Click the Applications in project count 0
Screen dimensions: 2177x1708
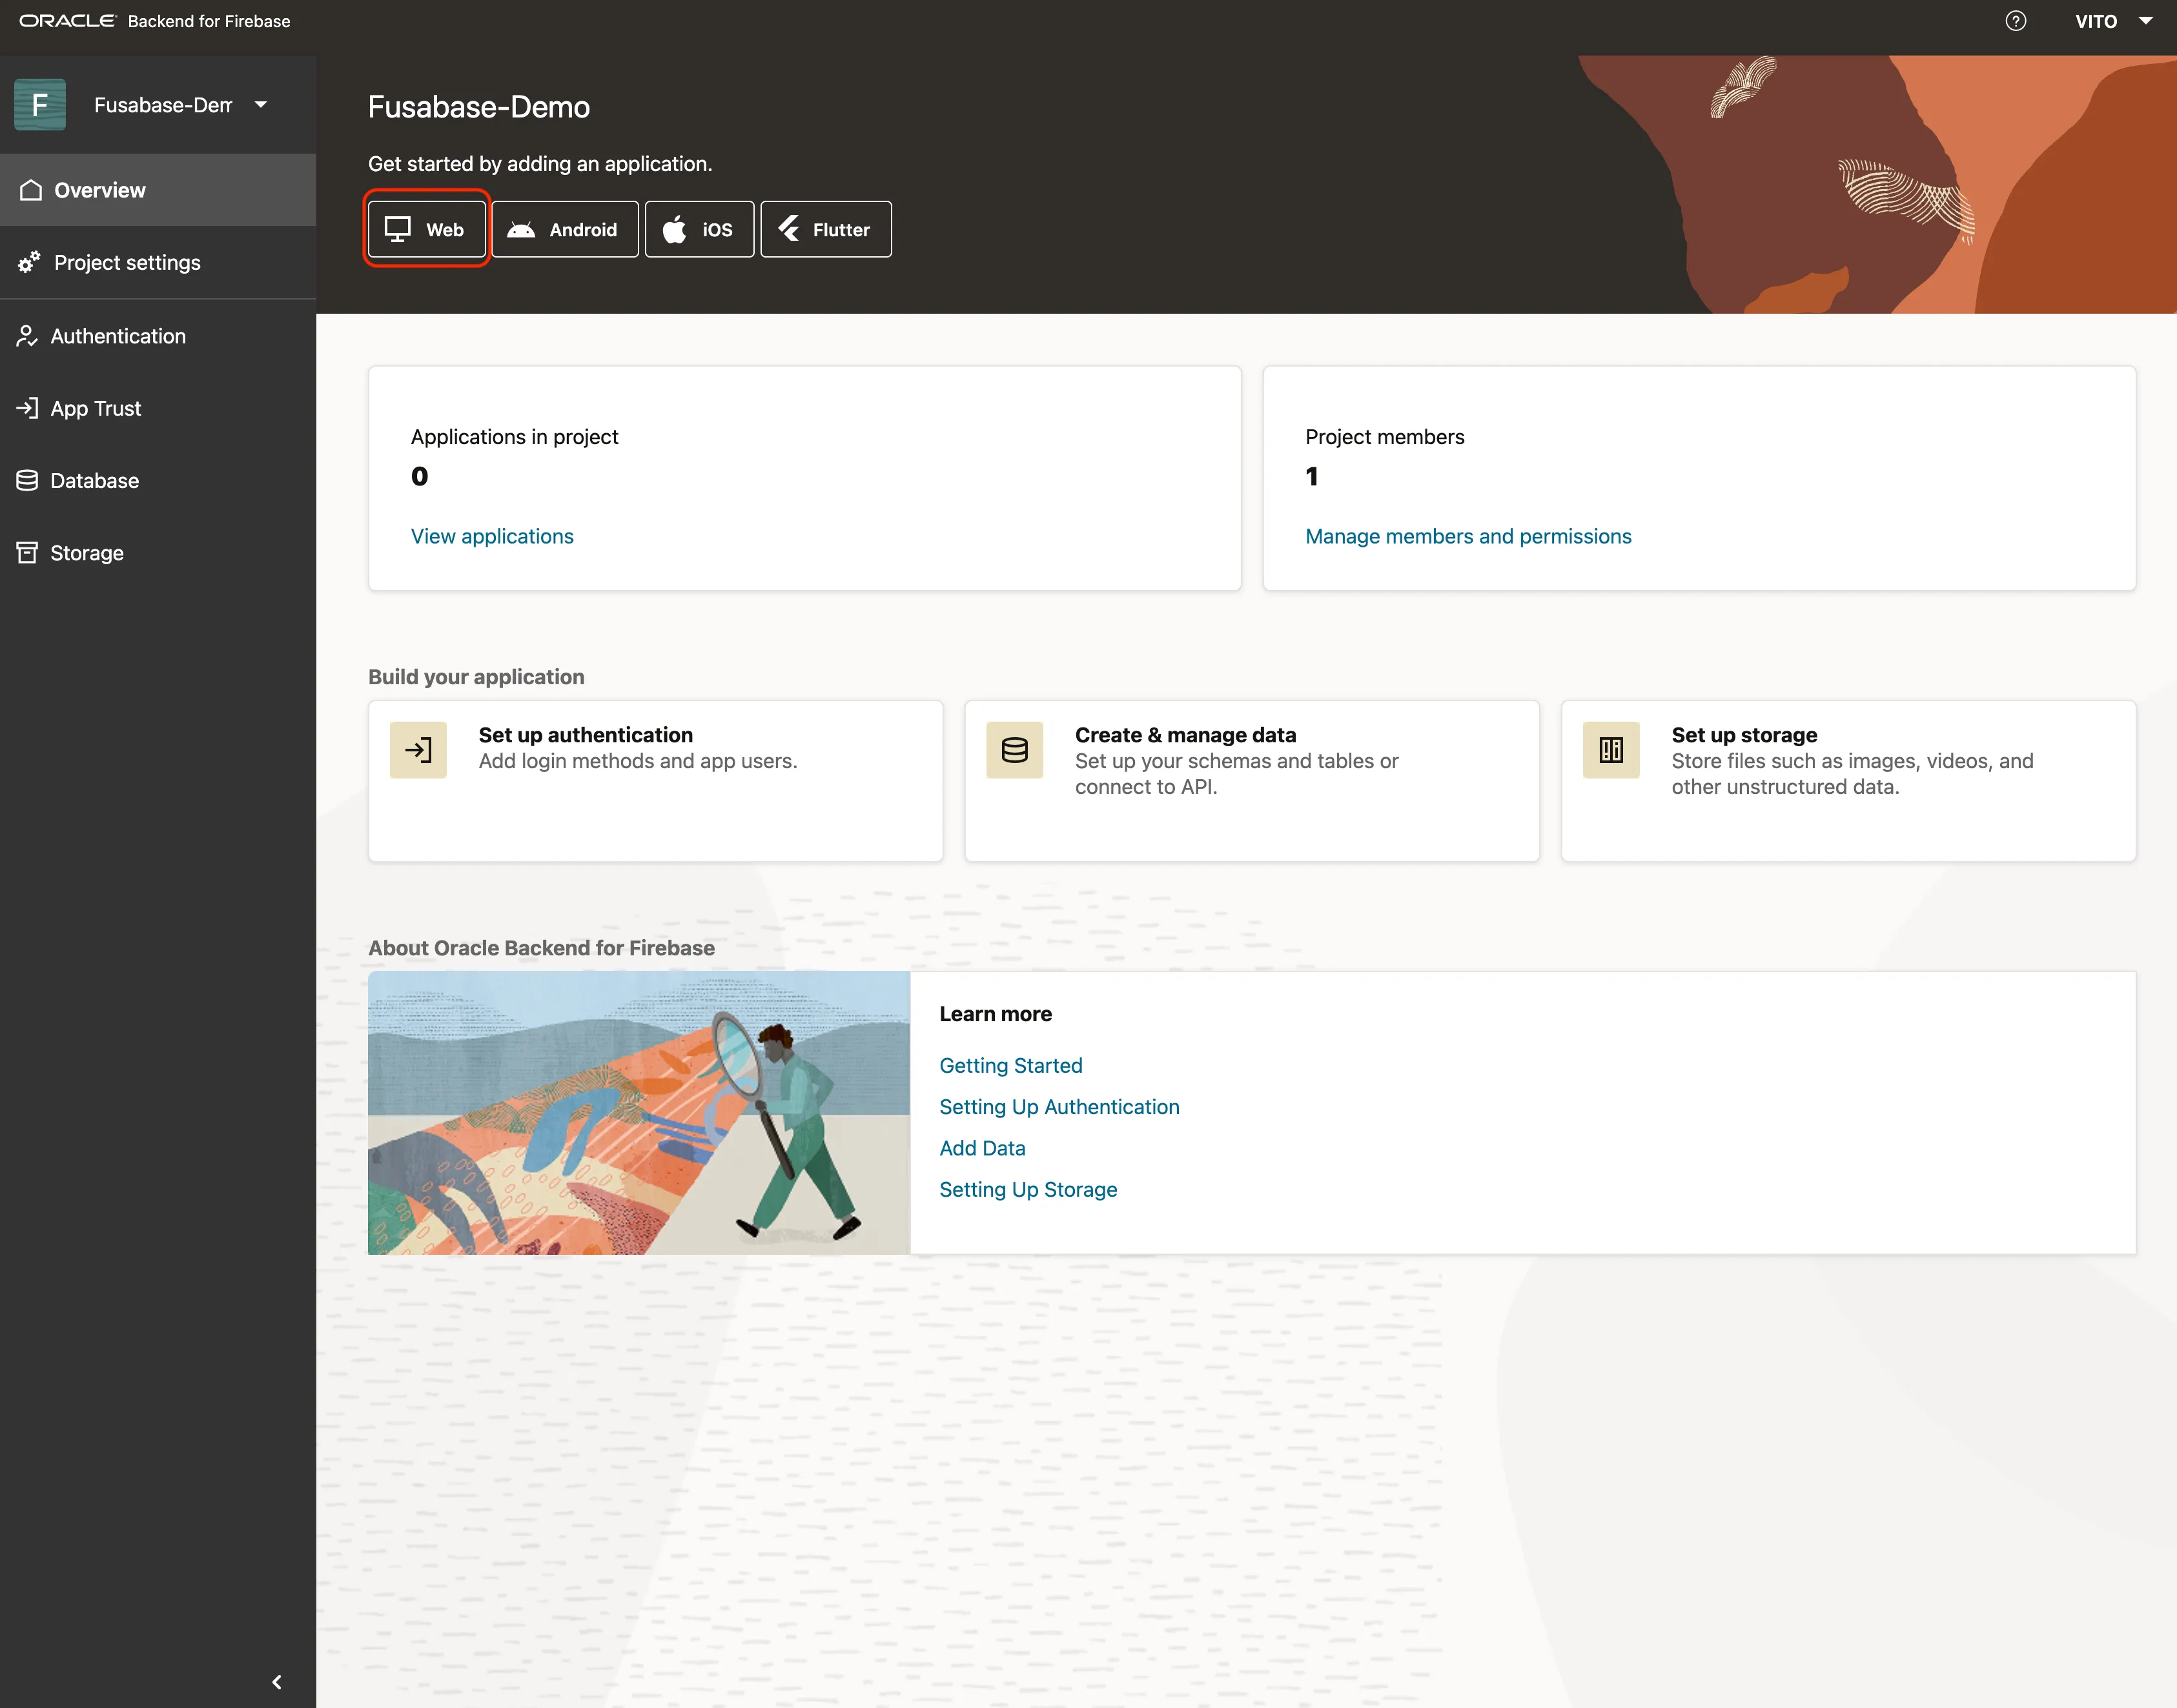point(420,476)
